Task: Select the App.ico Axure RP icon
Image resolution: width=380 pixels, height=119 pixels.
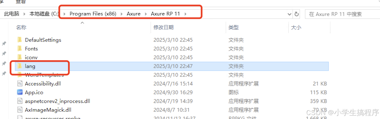Action: [x=20, y=92]
